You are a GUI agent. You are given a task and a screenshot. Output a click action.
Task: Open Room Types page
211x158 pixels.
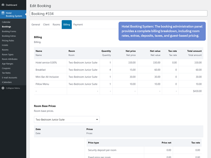point(7,54)
